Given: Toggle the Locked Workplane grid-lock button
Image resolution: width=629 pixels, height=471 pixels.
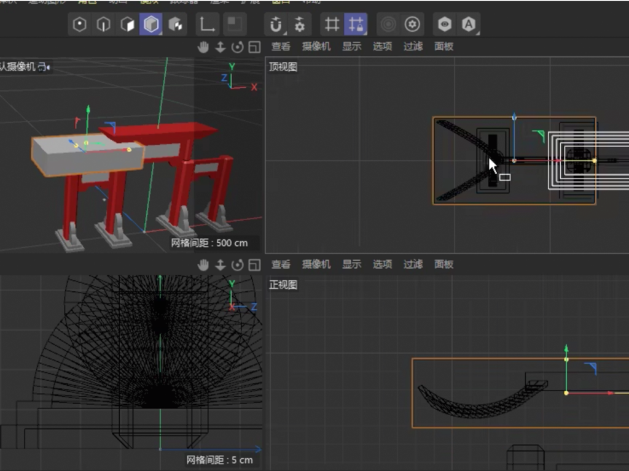Looking at the screenshot, I should pyautogui.click(x=356, y=25).
